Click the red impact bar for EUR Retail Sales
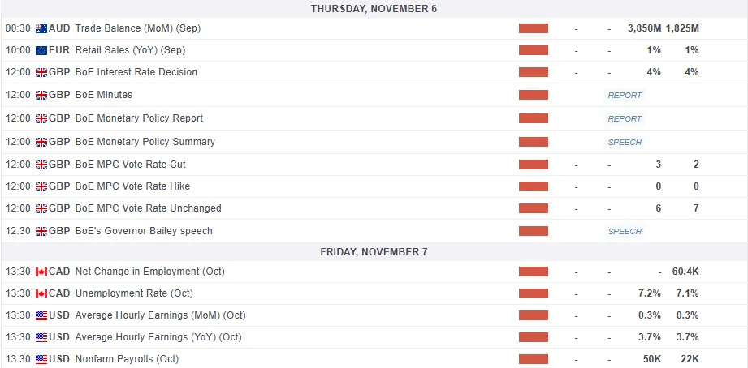 tap(534, 50)
